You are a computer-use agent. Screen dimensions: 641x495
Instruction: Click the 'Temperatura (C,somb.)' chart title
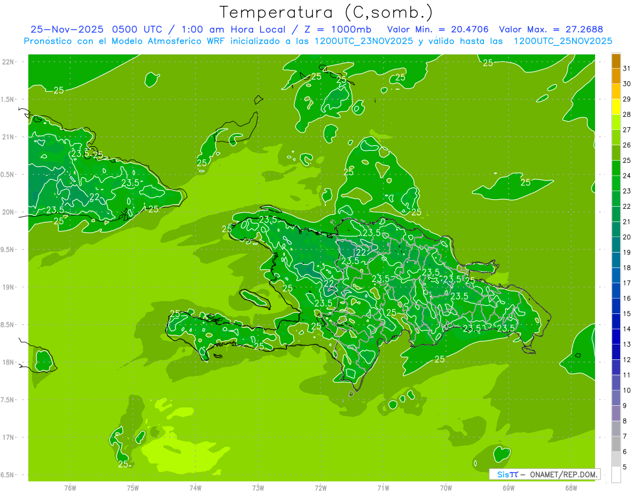pyautogui.click(x=326, y=12)
